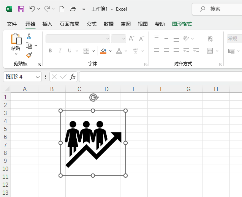This screenshot has height=197, width=242.
Task: Click the Open folder icon
Action: point(73,9)
